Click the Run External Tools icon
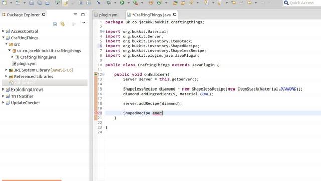 coord(135,3)
